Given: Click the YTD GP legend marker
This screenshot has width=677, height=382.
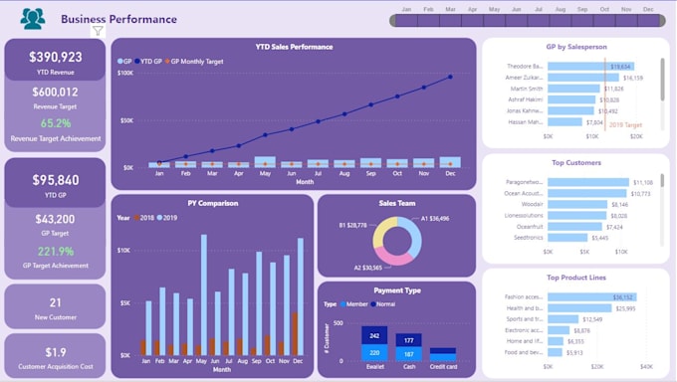Looking at the screenshot, I should (x=137, y=62).
